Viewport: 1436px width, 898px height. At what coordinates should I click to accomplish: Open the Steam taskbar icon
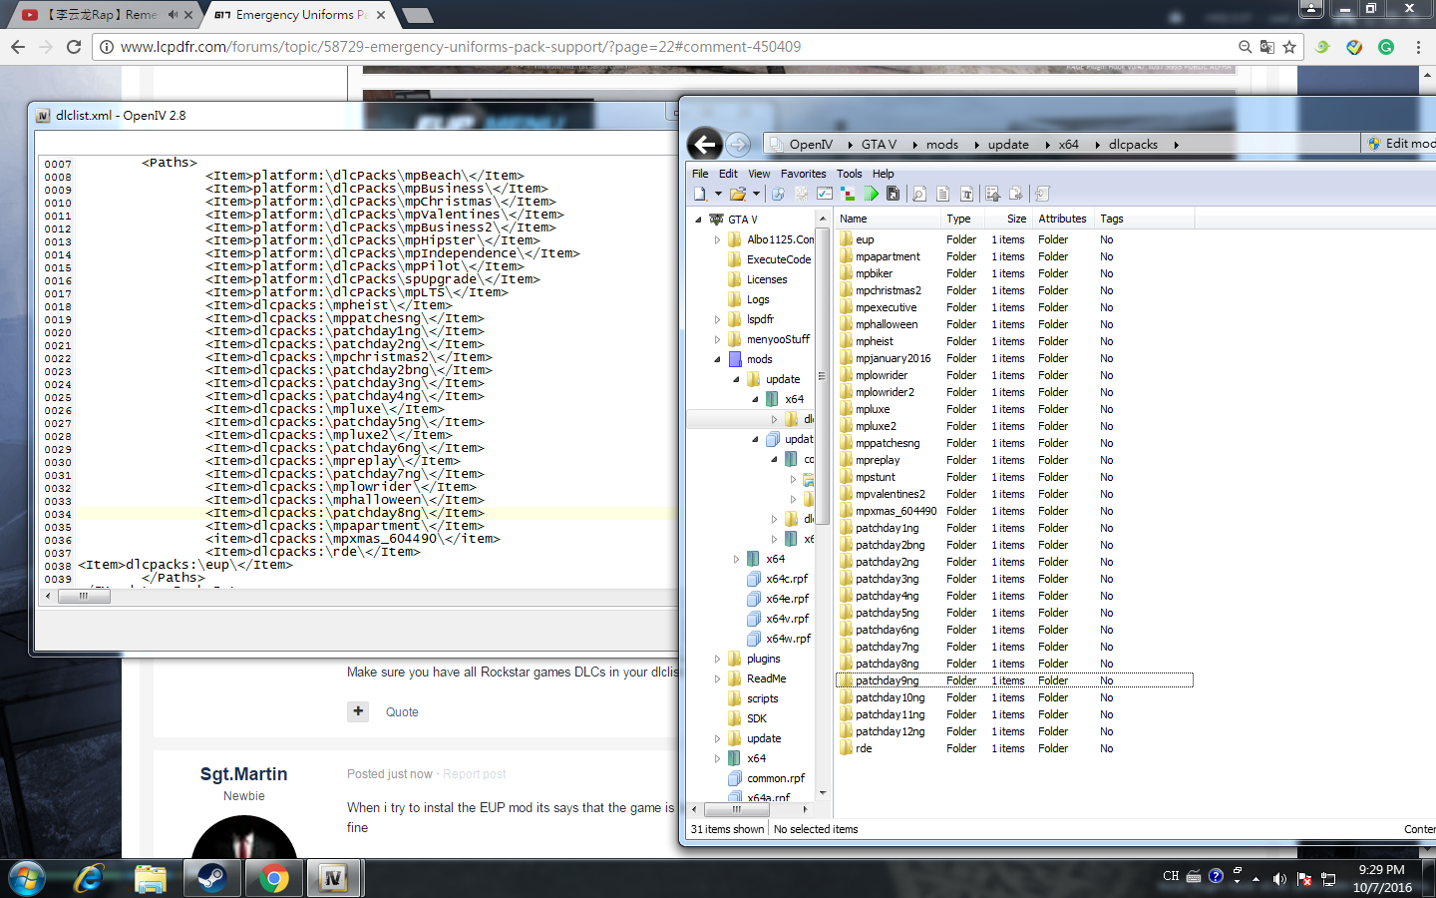coord(211,878)
